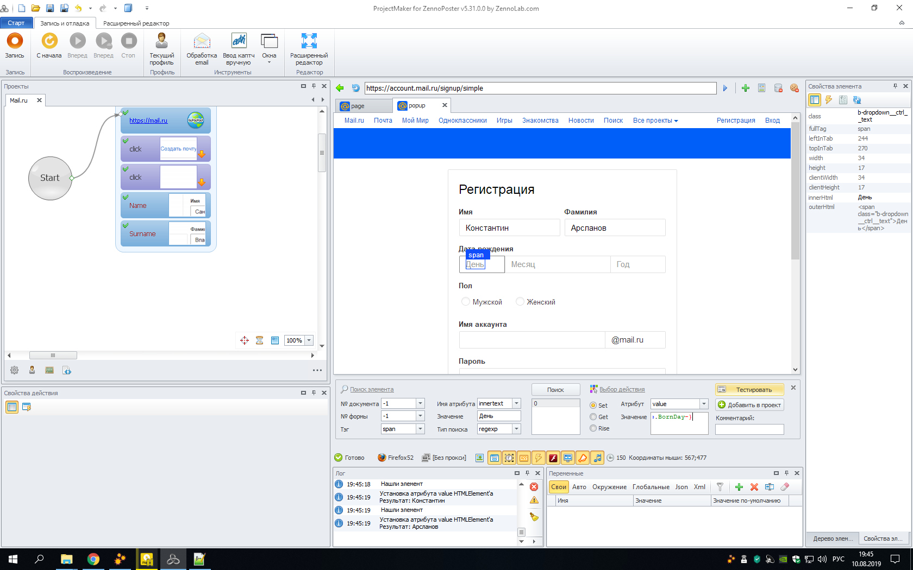The height and width of the screenshot is (570, 913).
Task: Toggle the sound notes icon in status bar
Action: click(597, 458)
